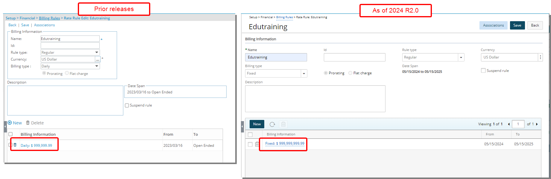Image resolution: width=551 pixels, height=179 pixels.
Task: Click 2023/03/16 From cell in prior release
Action: click(x=173, y=146)
